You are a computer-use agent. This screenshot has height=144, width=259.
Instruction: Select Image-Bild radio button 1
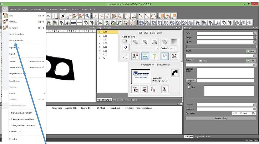pyautogui.click(x=154, y=81)
